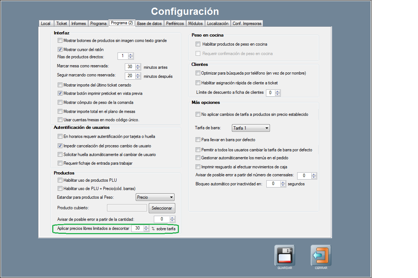Switch to the Periféricos tab
Screen dimensions: 418x278
tap(175, 24)
